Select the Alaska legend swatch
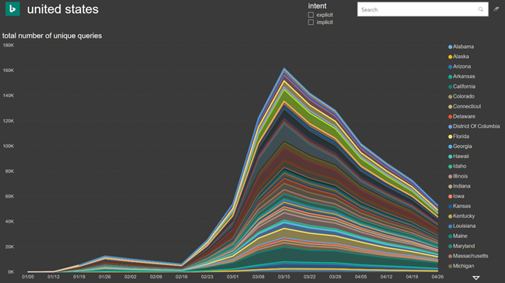The image size is (505, 283). tap(451, 57)
